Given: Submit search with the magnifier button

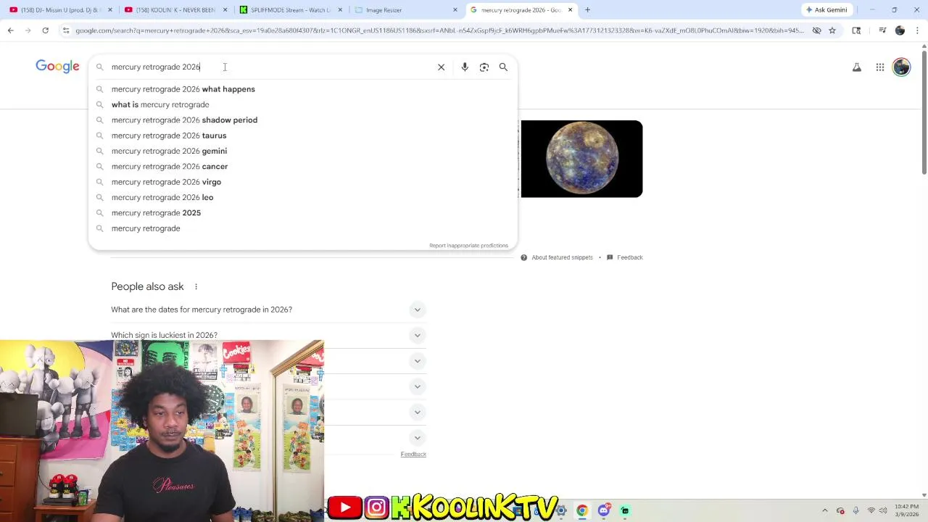Looking at the screenshot, I should (503, 67).
